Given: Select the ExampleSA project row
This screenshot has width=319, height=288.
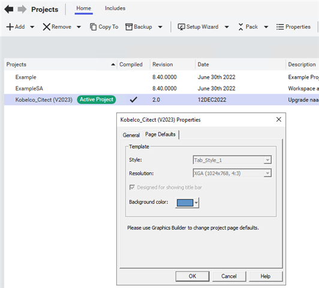Looking at the screenshot, I should click(161, 89).
